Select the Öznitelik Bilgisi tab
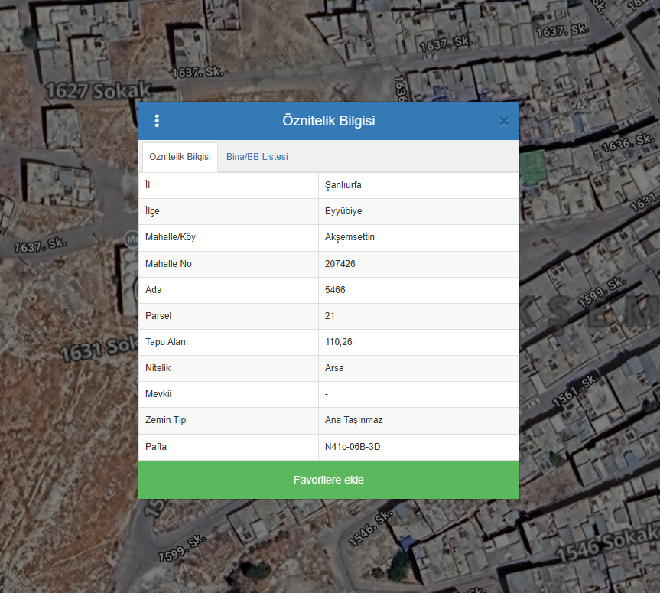 point(180,157)
